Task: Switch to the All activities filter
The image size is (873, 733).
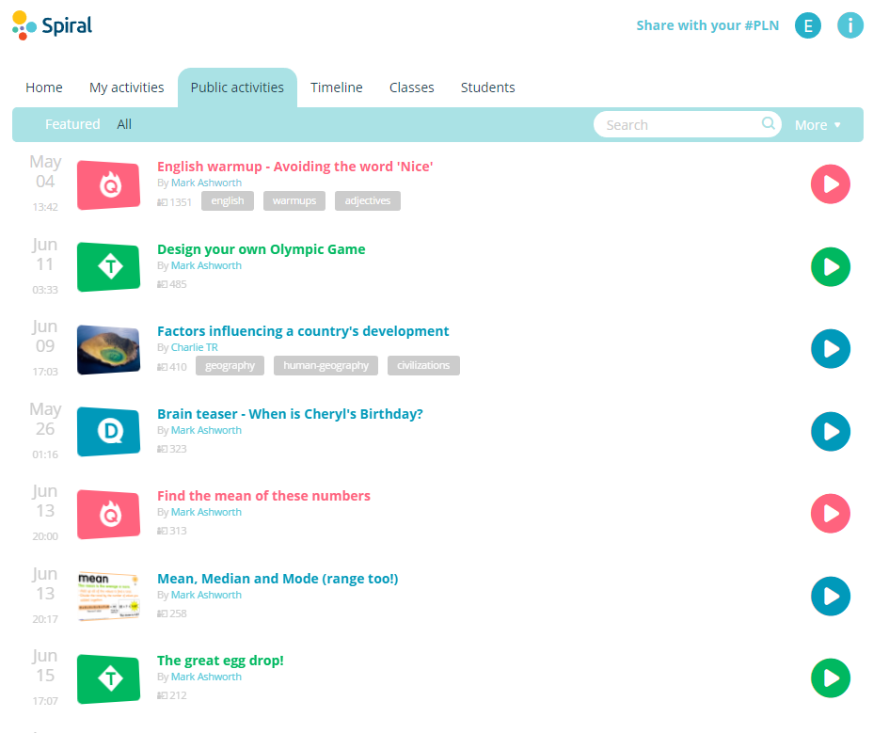Action: click(124, 124)
